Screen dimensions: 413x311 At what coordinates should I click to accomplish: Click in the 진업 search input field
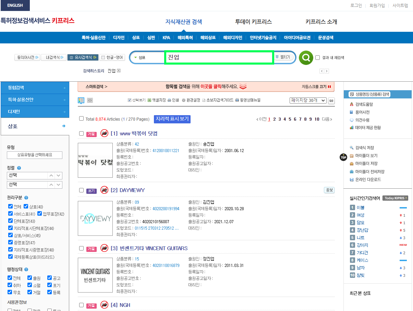pyautogui.click(x=219, y=57)
